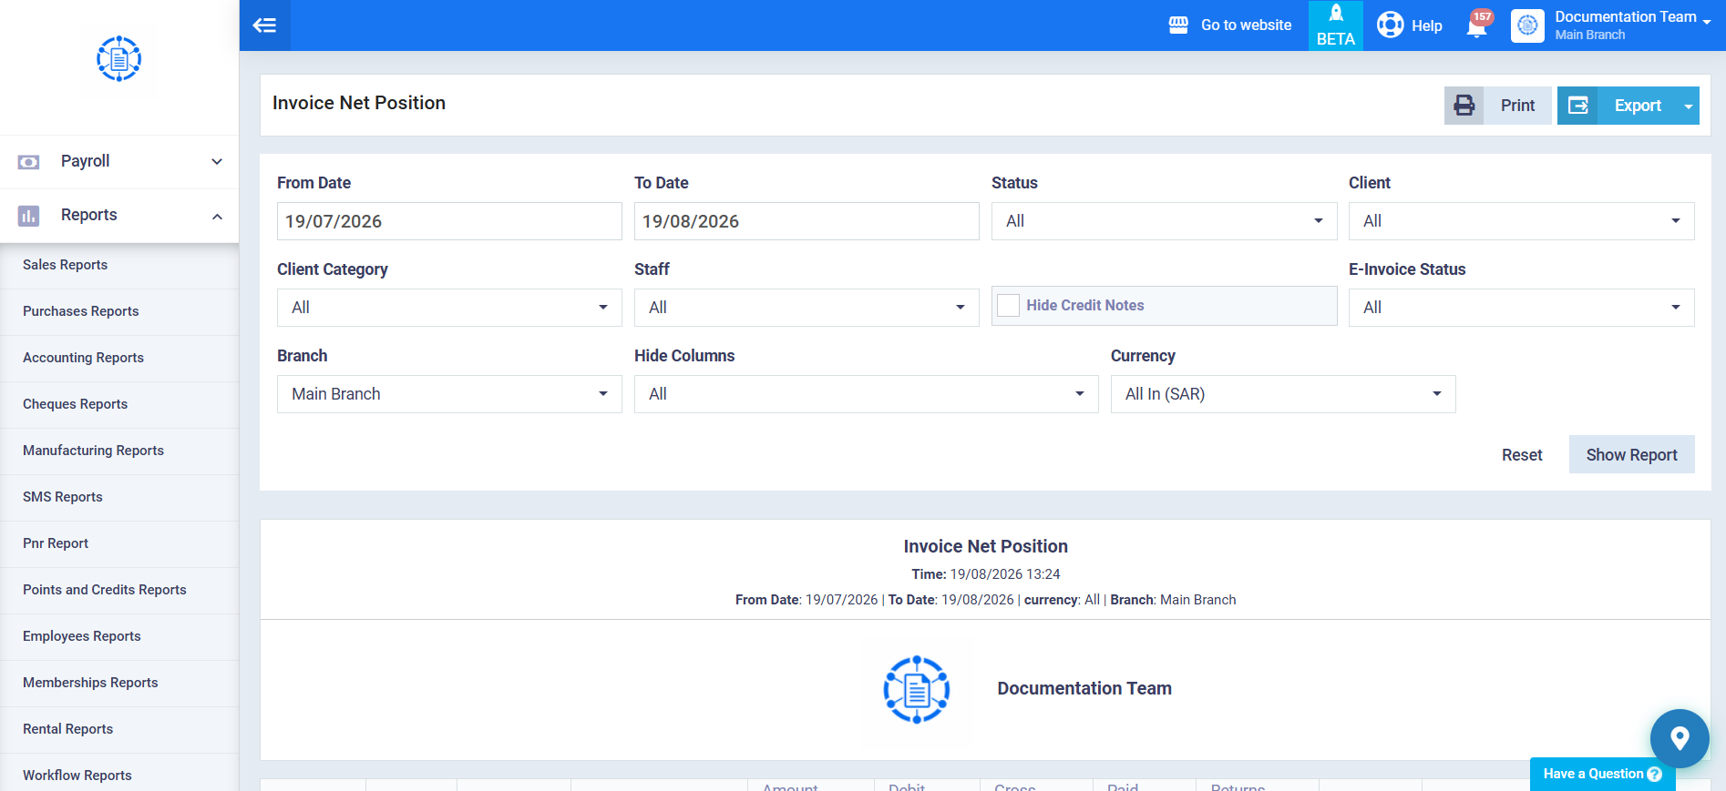The image size is (1726, 791).
Task: Open SMS Reports in sidebar
Action: tap(119, 497)
